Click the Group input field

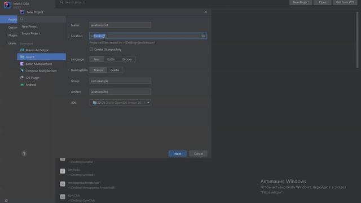pos(120,81)
